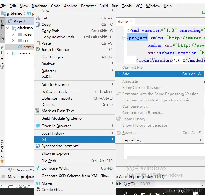The image size is (205, 195).
Task: Click the Favorites star icon
Action: coord(2,161)
